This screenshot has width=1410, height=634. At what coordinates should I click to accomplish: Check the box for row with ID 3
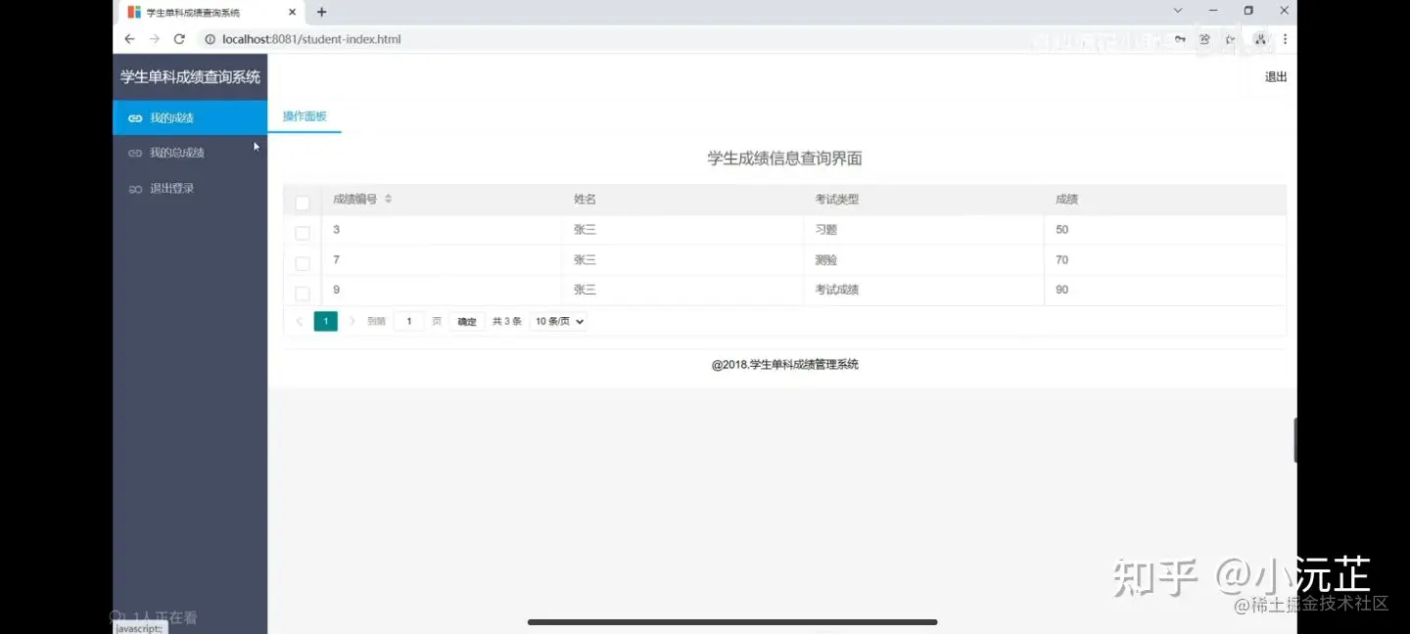[x=303, y=233]
